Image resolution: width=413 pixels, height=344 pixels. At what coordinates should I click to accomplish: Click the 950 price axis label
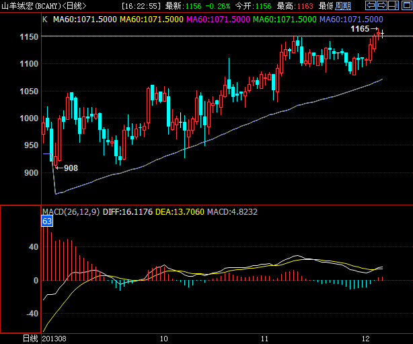31,145
